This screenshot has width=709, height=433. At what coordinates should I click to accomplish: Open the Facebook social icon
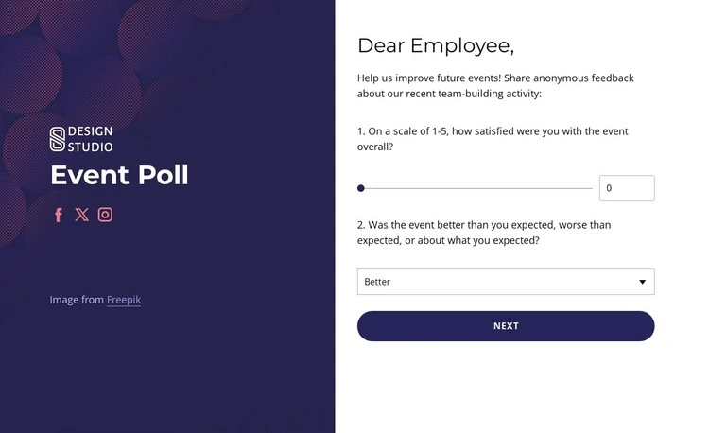click(59, 215)
